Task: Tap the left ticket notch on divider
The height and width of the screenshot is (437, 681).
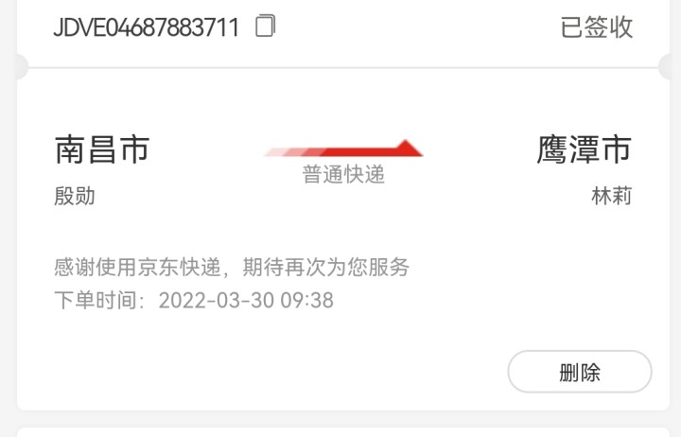Action: (21, 67)
